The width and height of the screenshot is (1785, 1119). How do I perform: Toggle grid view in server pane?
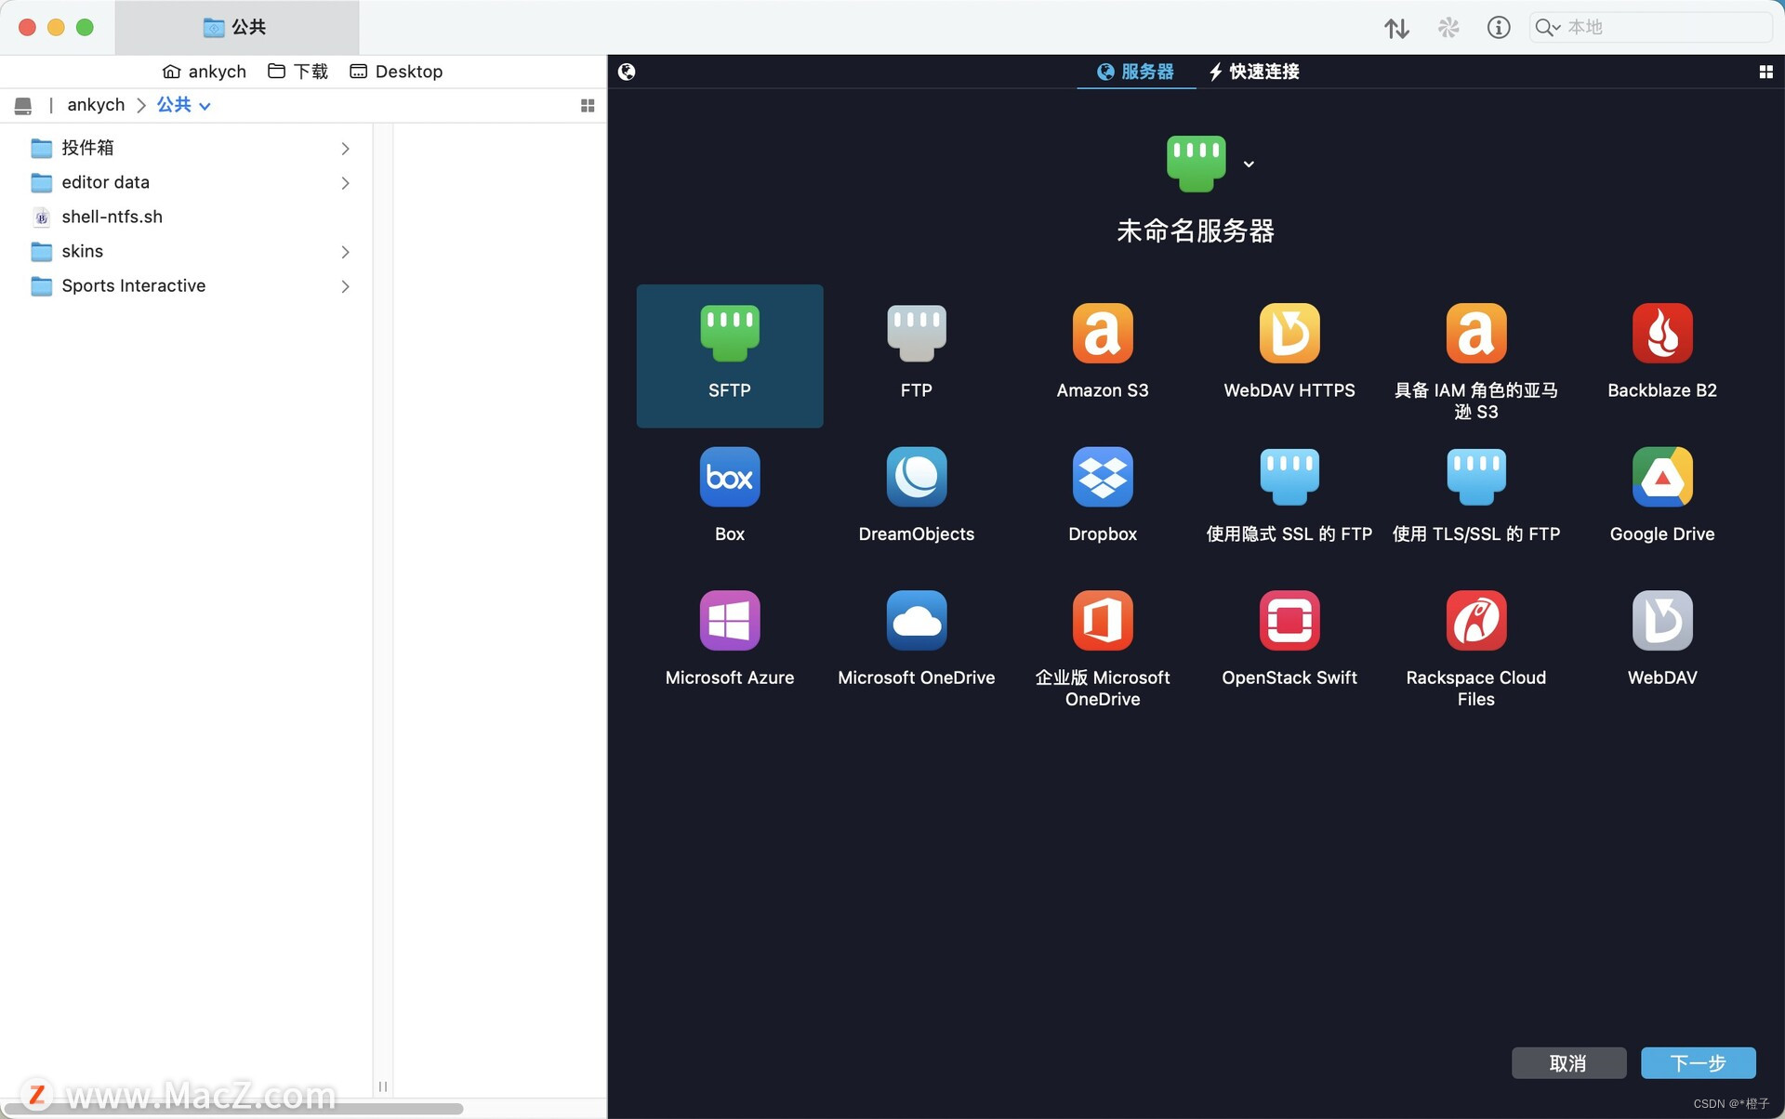click(x=1765, y=72)
